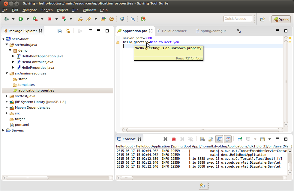Toggle Scroll Lock in Console toolbar
This screenshot has height=191, width=294.
211,139
